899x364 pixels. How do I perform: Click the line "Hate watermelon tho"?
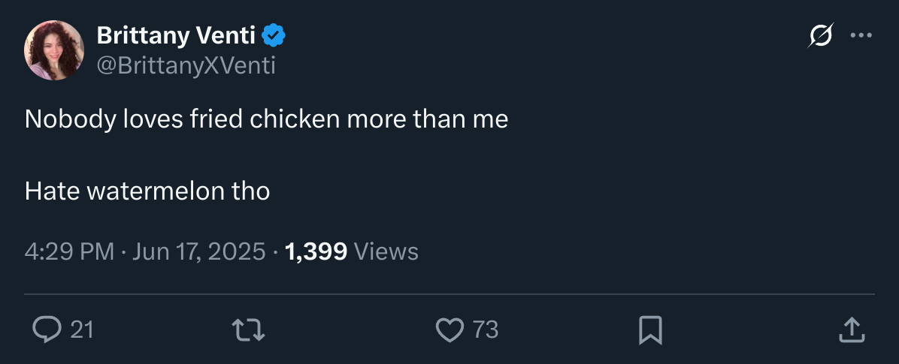pos(147,191)
